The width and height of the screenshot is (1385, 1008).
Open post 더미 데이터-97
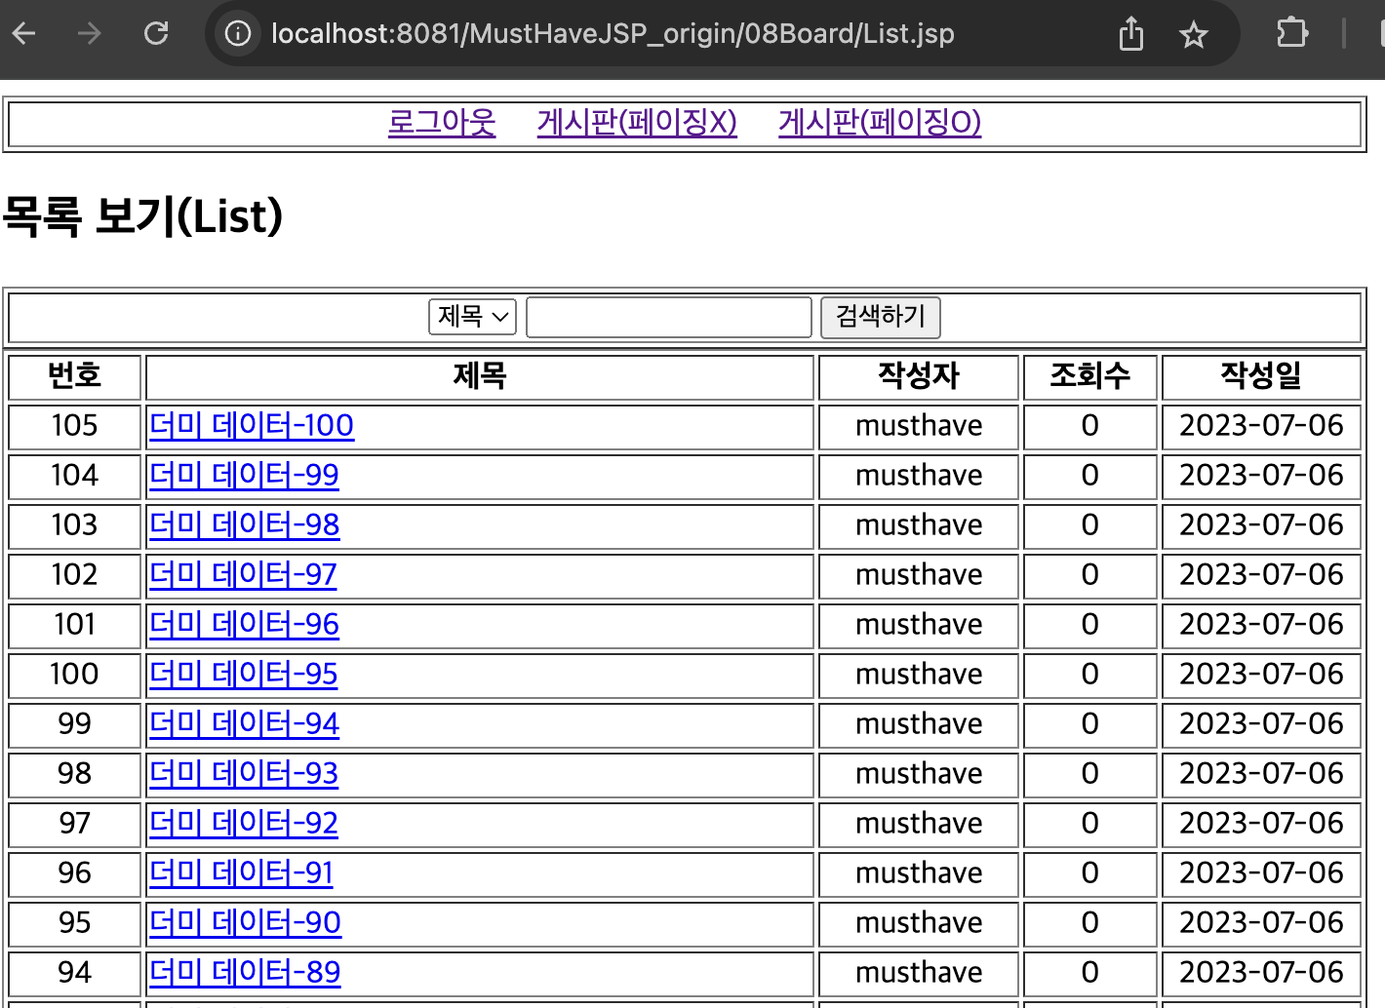pyautogui.click(x=243, y=575)
